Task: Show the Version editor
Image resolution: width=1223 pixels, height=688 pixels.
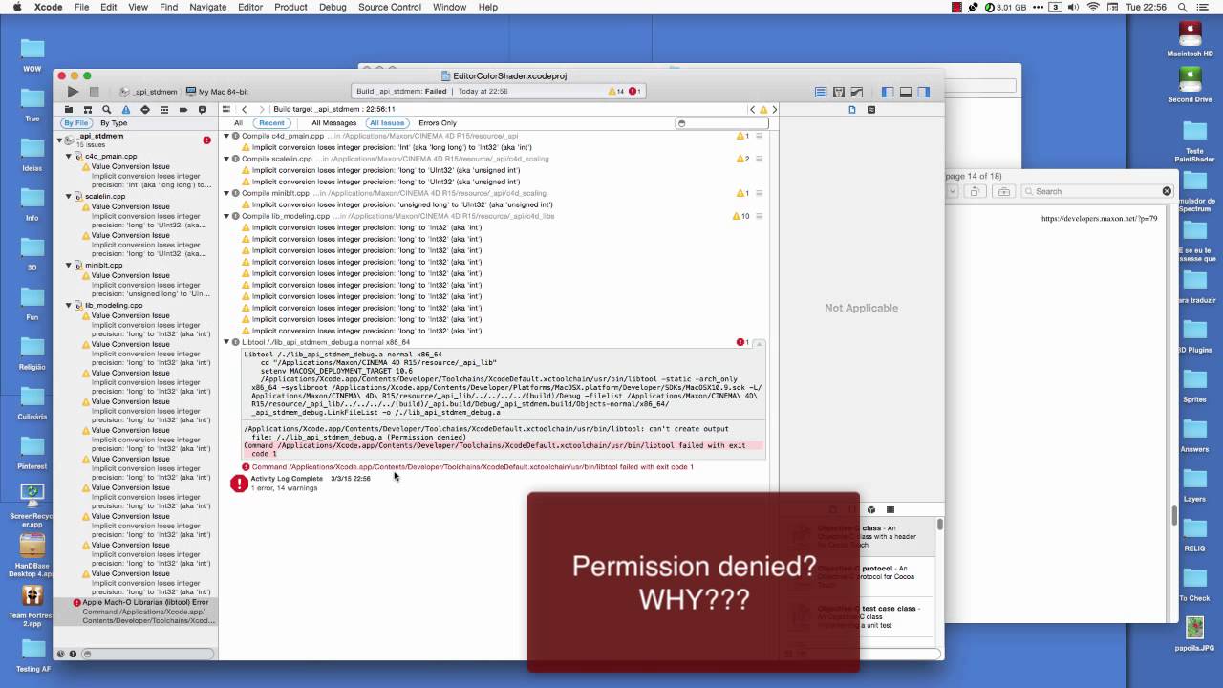Action: (857, 92)
